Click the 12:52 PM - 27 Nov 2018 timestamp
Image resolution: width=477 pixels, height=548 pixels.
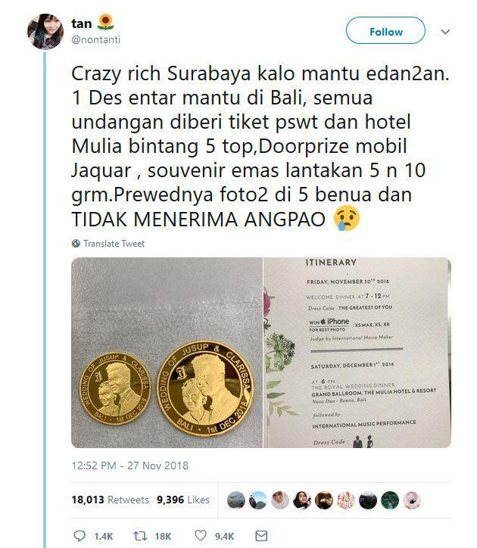pyautogui.click(x=130, y=465)
